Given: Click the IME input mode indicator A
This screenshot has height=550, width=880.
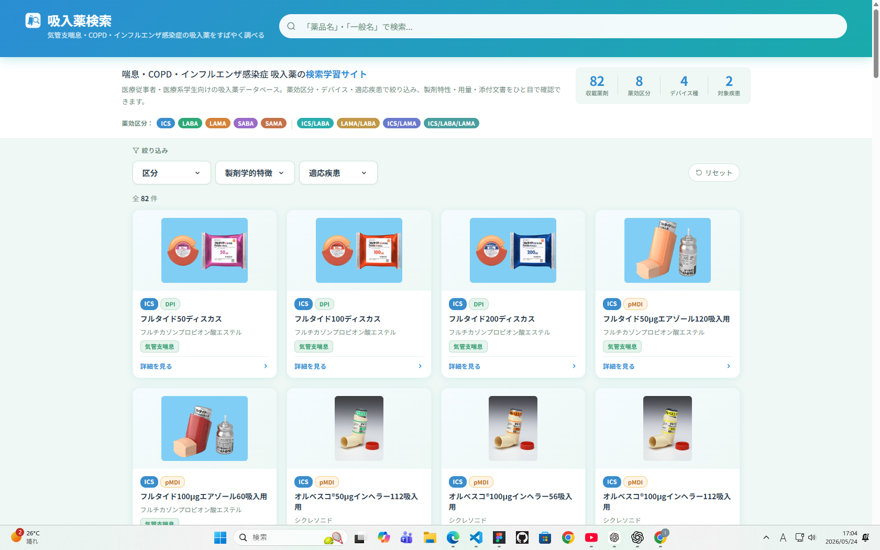Looking at the screenshot, I should pyautogui.click(x=783, y=537).
